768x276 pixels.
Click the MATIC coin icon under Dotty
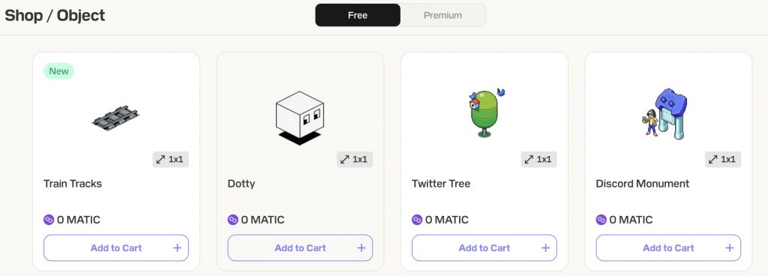pos(232,220)
